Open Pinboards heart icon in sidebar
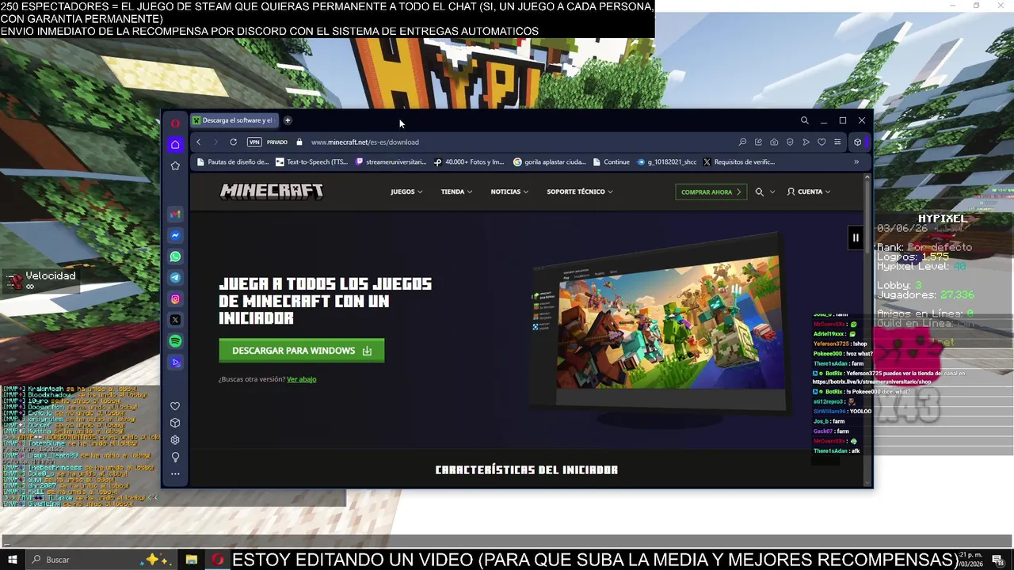Image resolution: width=1014 pixels, height=570 pixels. pos(175,406)
